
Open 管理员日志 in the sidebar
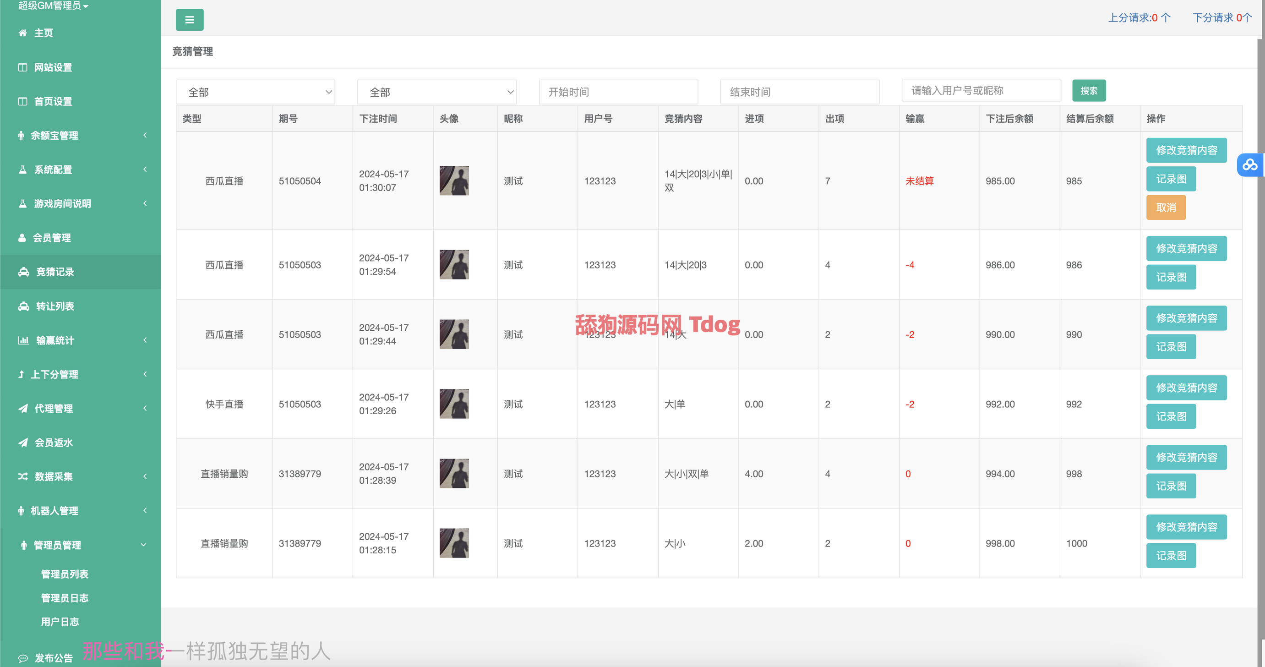coord(65,598)
